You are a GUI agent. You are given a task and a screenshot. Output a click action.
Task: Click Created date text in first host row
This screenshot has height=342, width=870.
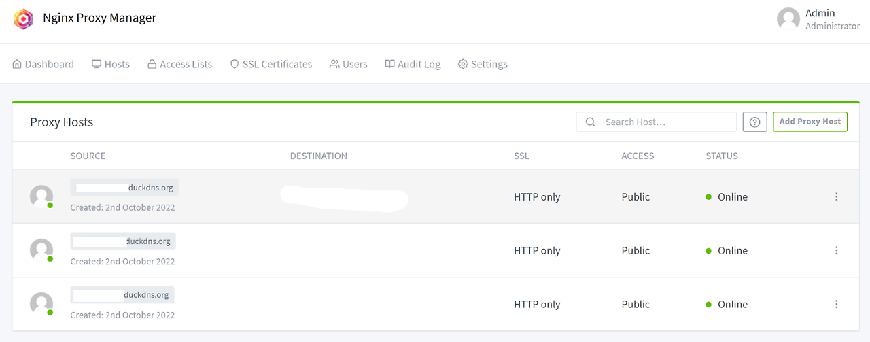[x=122, y=207]
